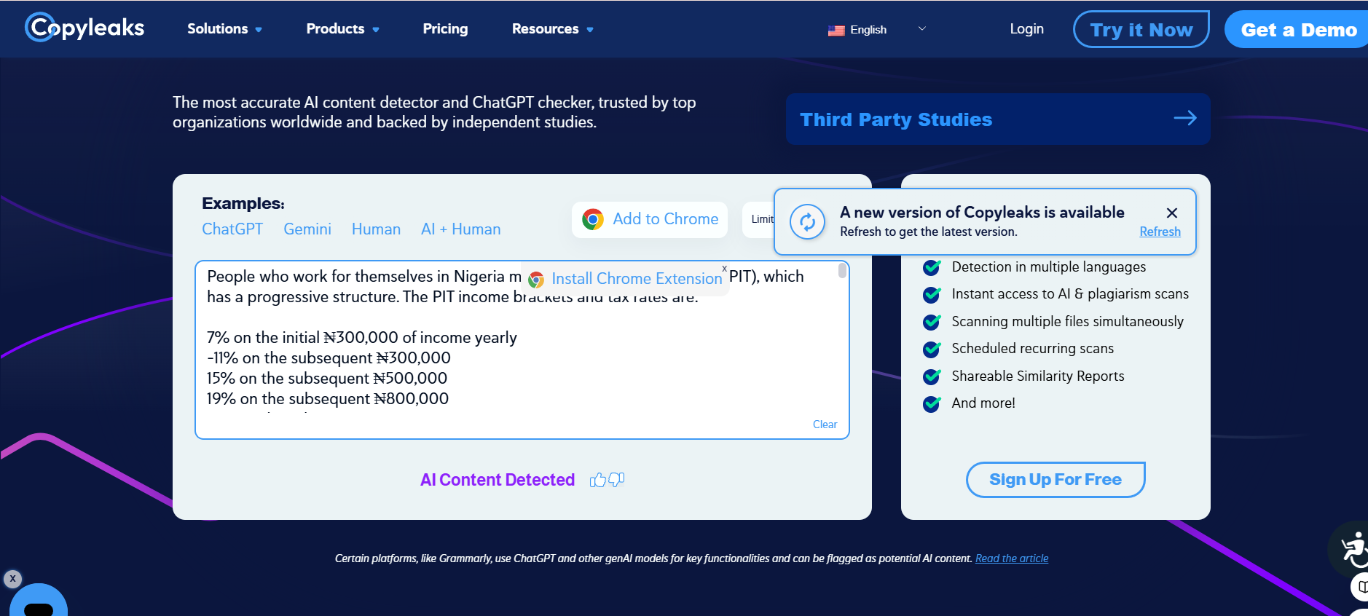Clear the entered text
Viewport: 1368px width, 616px height.
click(x=825, y=425)
